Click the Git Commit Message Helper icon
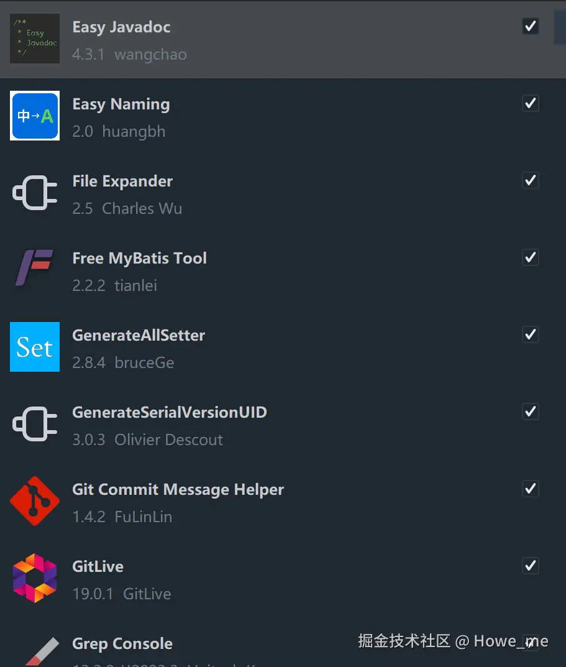Image resolution: width=566 pixels, height=667 pixels. click(x=35, y=501)
